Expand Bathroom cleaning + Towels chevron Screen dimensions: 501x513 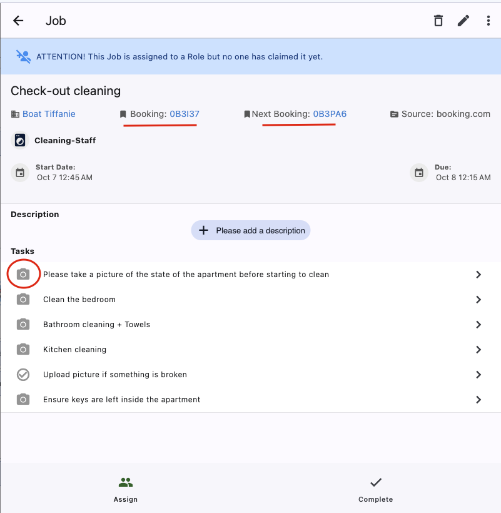[478, 325]
